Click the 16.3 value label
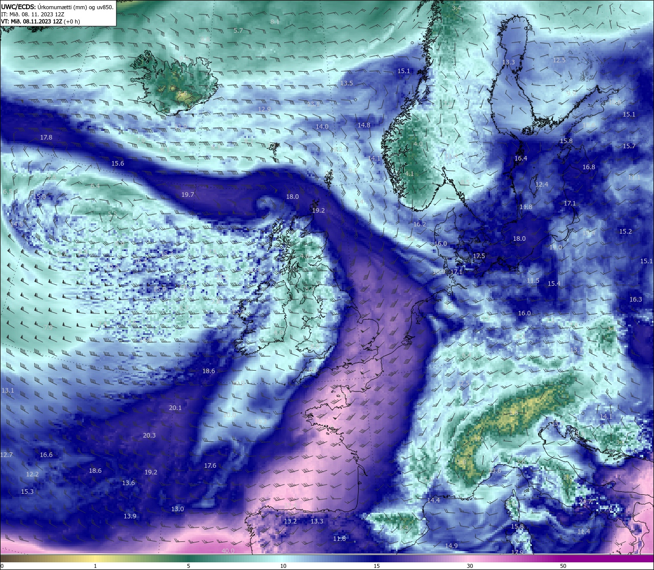Viewport: 654px width, 570px height. coord(636,300)
